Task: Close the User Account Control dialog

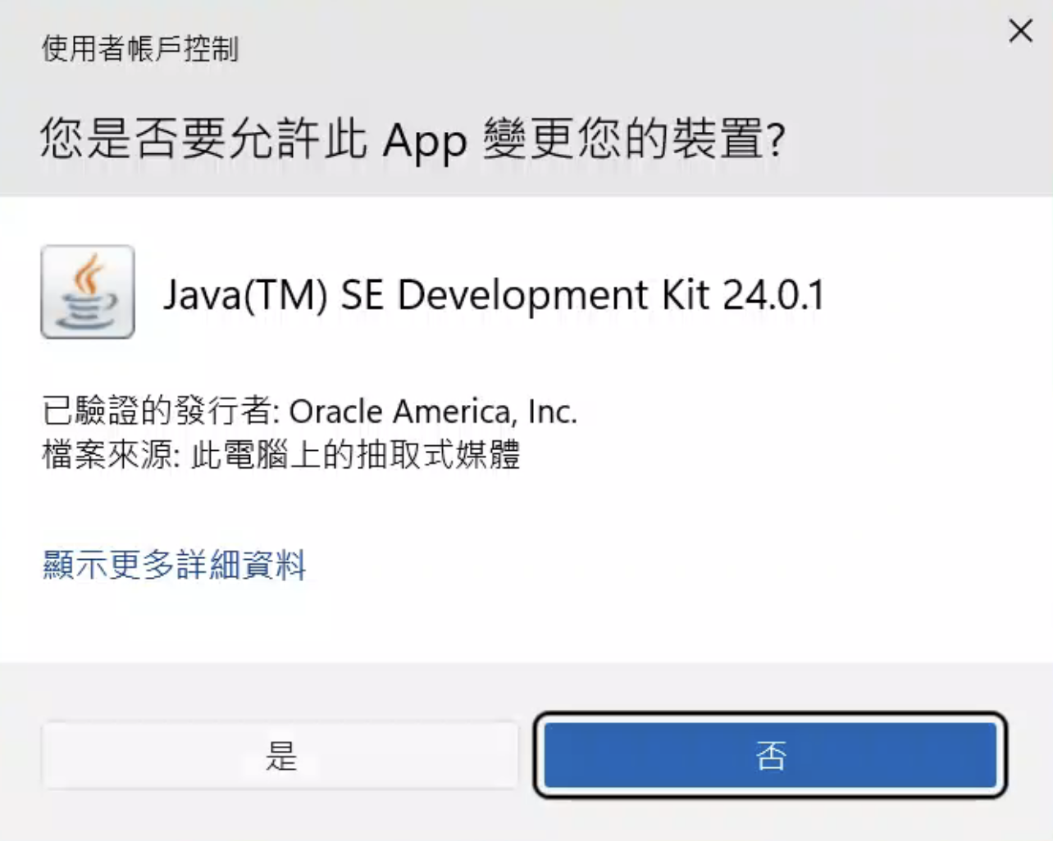Action: [x=1020, y=31]
